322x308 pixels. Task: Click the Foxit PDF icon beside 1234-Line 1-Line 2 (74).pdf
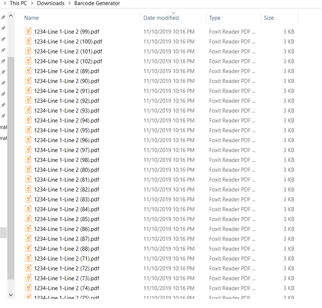point(28,288)
